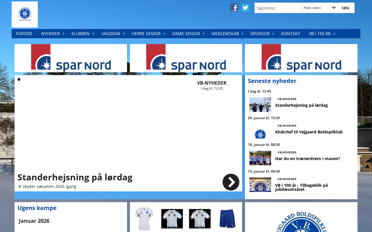Screen dimensions: 372x232
Task: Click the blue shorts product image
Action: tap(227, 219)
